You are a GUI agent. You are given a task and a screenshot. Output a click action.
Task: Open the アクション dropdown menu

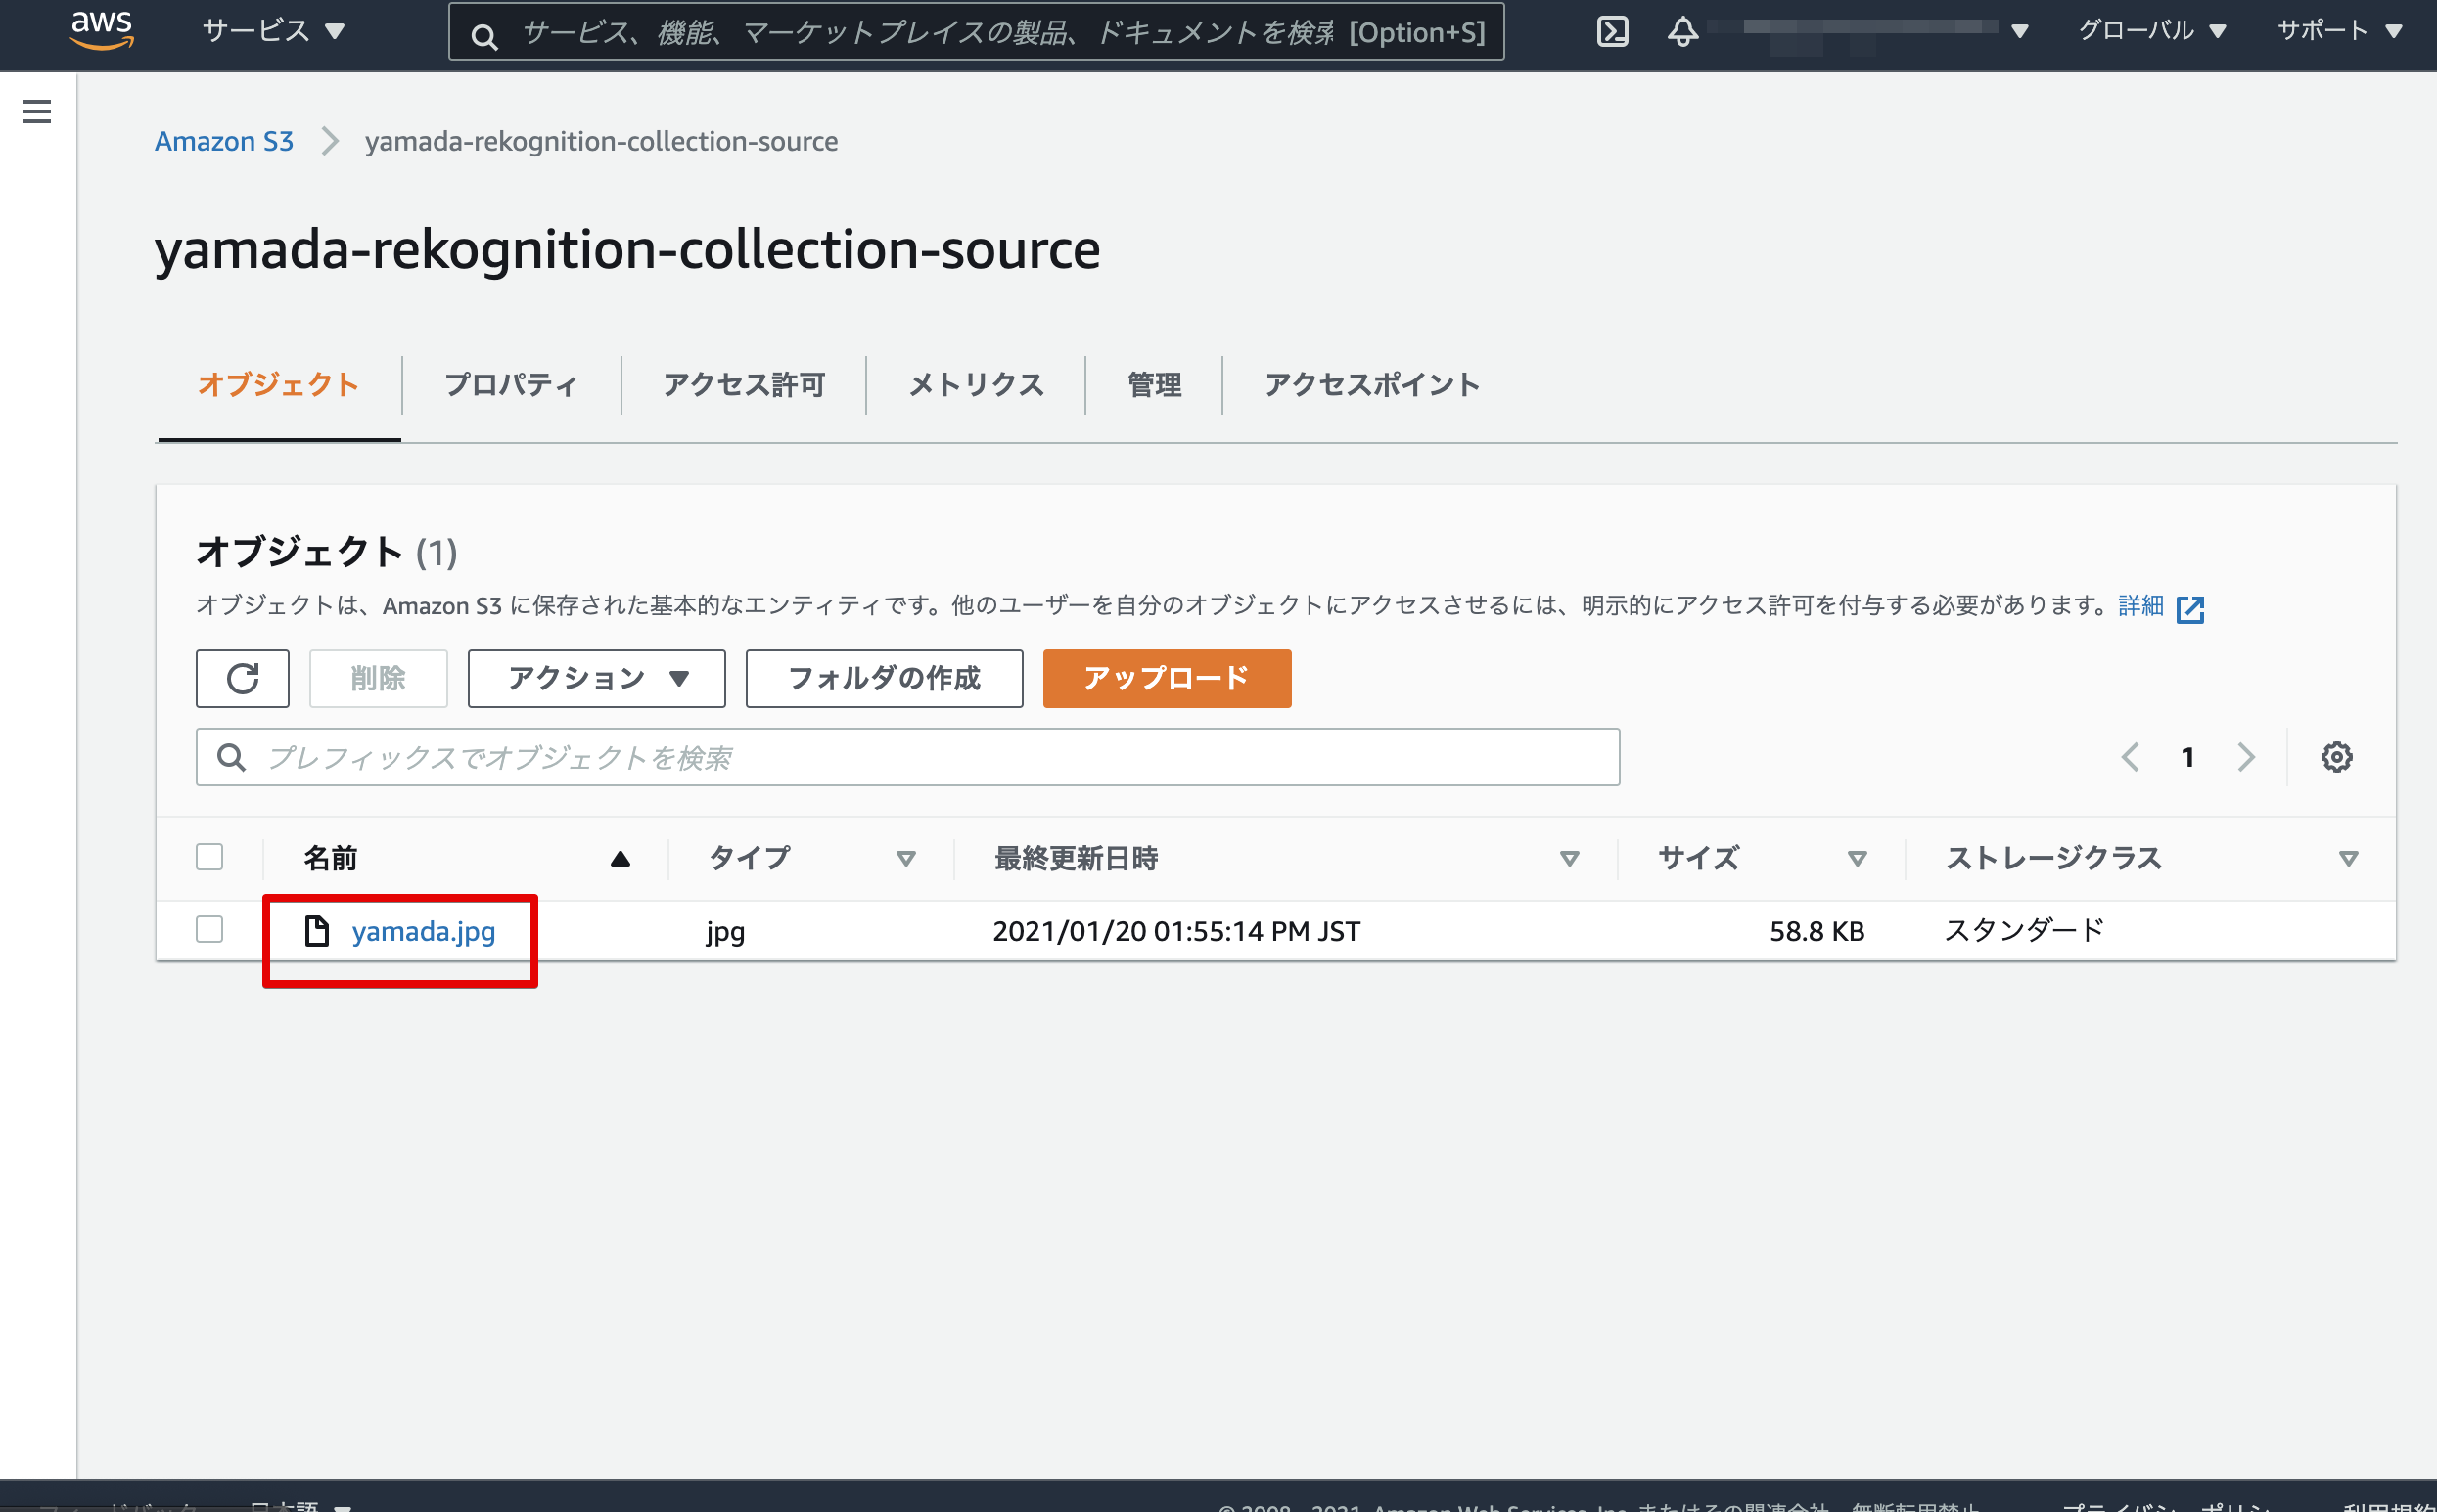[x=596, y=678]
